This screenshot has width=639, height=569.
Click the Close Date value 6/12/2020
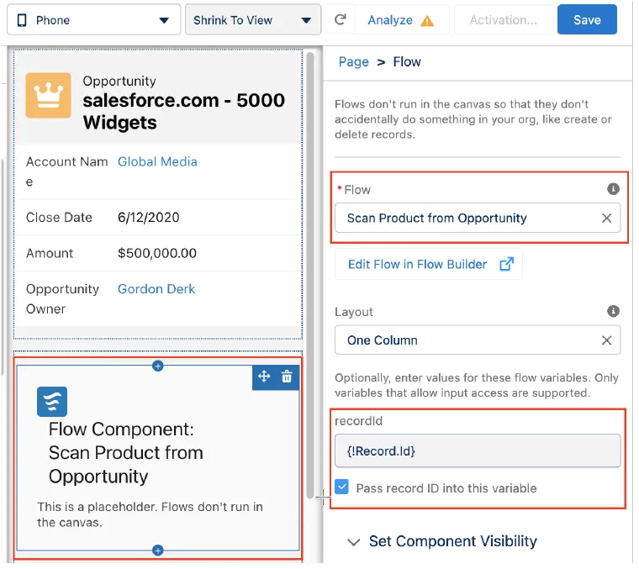pos(149,219)
